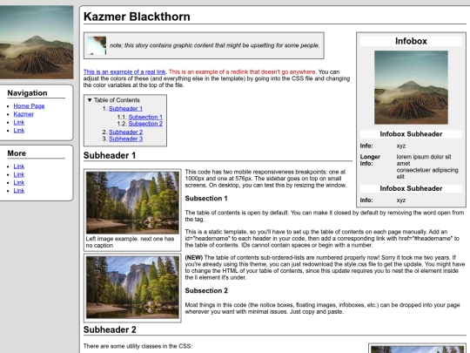Image resolution: width=470 pixels, height=353 pixels.
Task: Open the Home Page navigation link
Action: (29, 106)
